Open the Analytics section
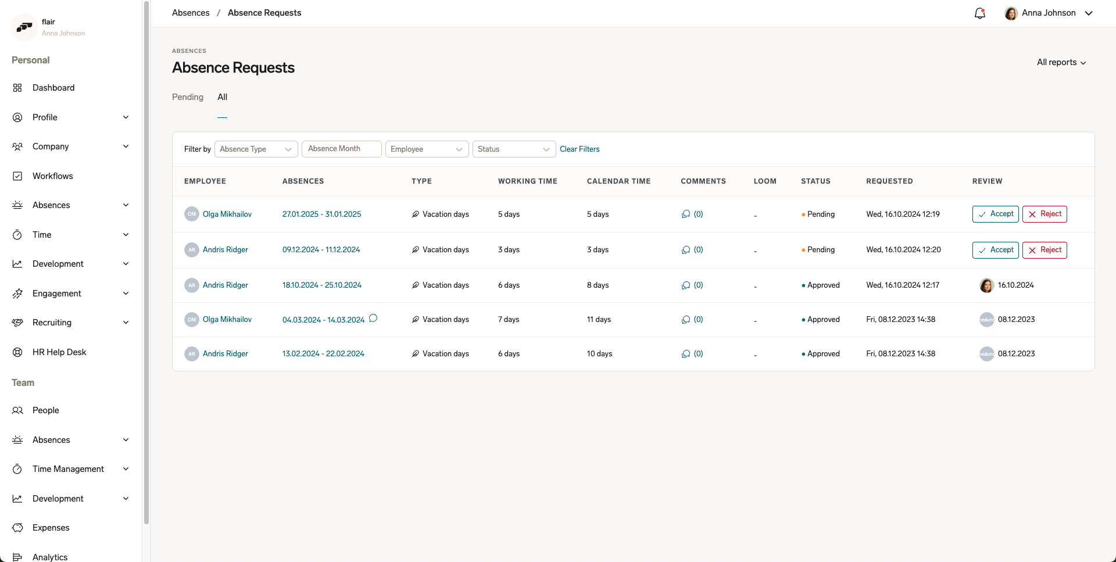 click(x=50, y=557)
